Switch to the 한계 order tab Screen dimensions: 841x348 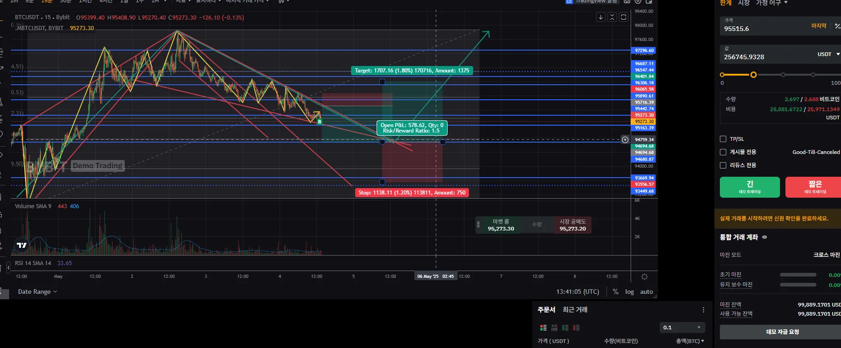726,3
